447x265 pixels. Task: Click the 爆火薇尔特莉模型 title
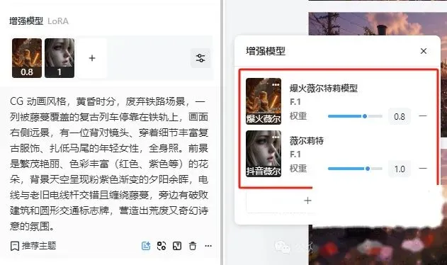324,88
